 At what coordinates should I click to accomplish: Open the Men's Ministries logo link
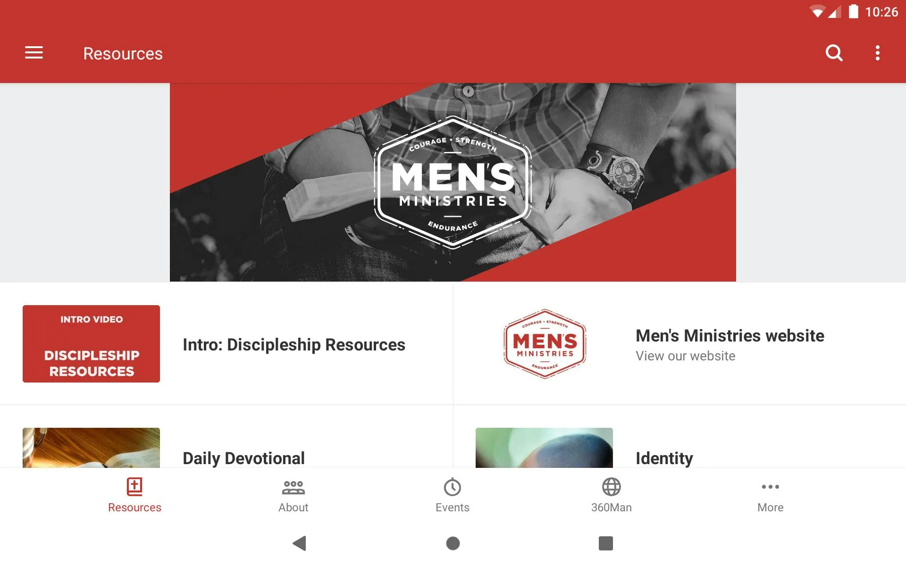pos(544,344)
